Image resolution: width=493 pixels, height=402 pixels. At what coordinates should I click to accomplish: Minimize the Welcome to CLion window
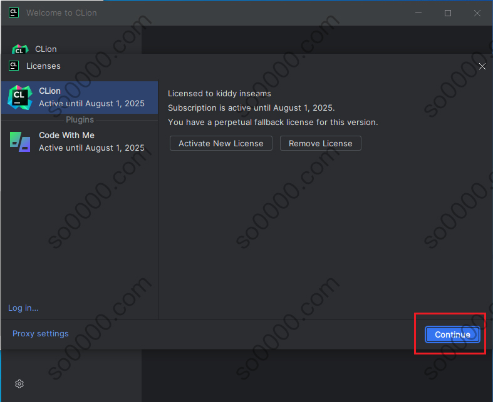point(418,13)
